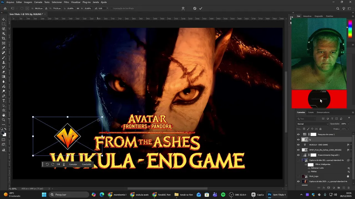Image resolution: width=355 pixels, height=199 pixels.
Task: Select the Hand tool
Action: tap(4, 115)
